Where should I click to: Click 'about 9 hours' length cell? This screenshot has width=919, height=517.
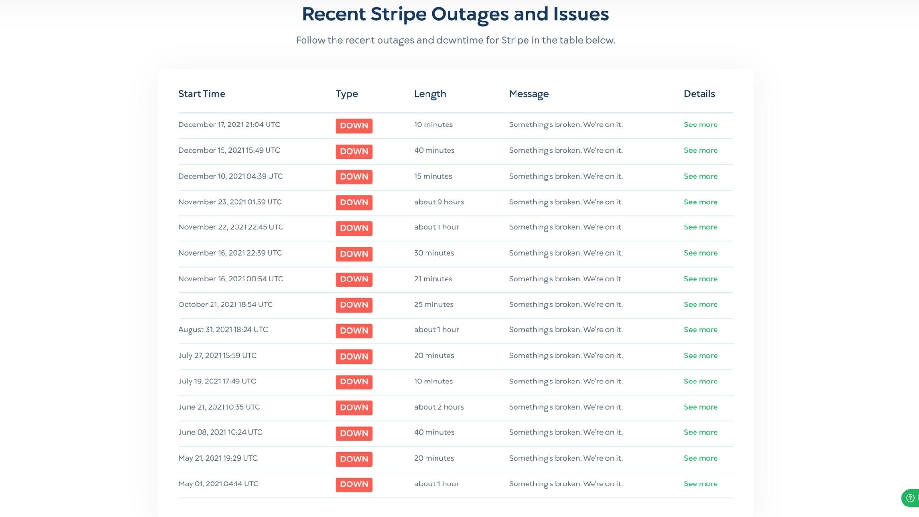[439, 202]
